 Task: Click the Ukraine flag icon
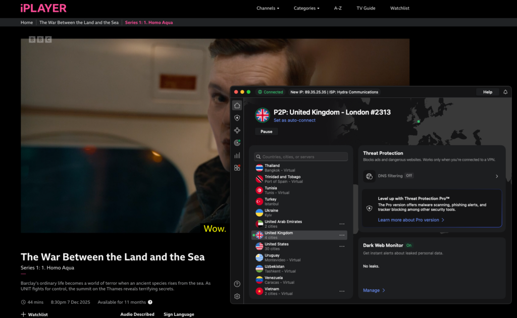[x=260, y=213]
